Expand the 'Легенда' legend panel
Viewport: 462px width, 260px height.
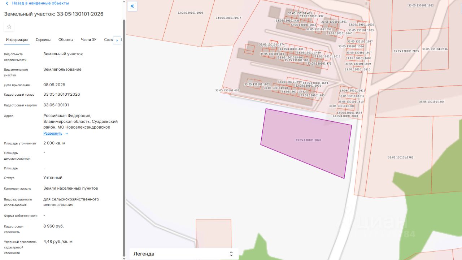[184, 254]
